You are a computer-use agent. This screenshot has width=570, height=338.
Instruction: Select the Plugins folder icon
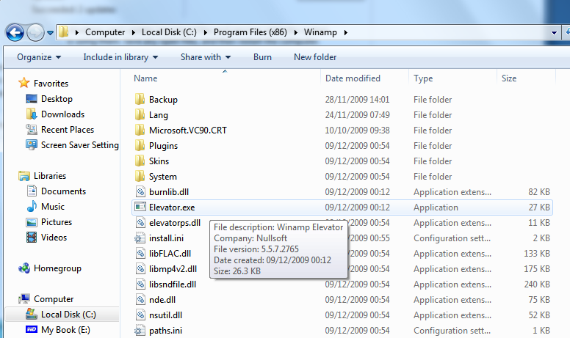coord(140,145)
